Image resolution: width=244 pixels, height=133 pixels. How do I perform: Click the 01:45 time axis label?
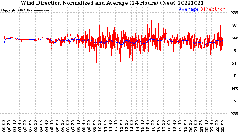[x=20, y=126]
